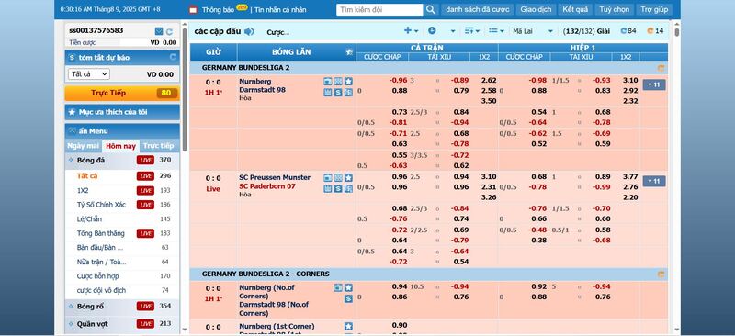Image resolution: width=735 pixels, height=336 pixels.
Task: Click the calendar icon next to Thông báo
Action: [x=193, y=9]
